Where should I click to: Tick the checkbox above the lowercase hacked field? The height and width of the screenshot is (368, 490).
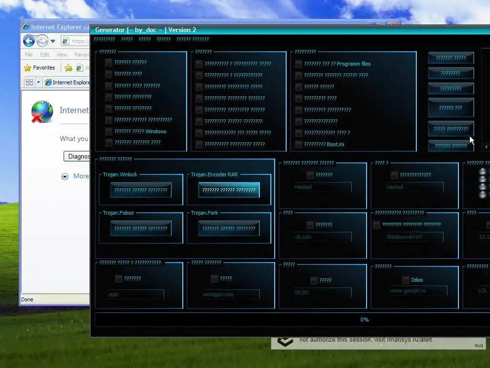(394, 175)
